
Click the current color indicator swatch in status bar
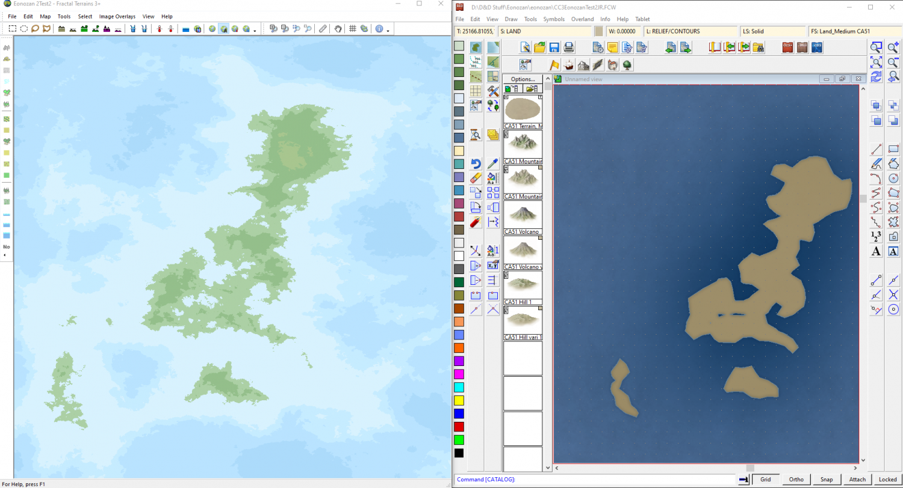coord(599,31)
